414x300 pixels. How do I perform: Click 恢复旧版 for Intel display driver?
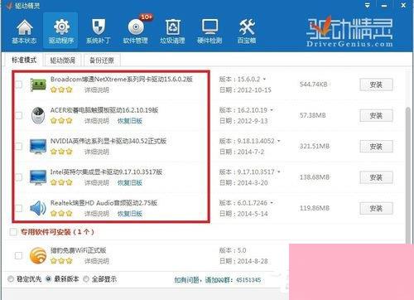(130, 182)
